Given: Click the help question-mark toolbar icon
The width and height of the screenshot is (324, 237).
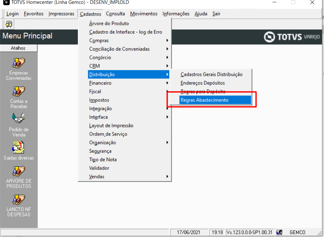Looking at the screenshot, I should [x=9, y=24].
